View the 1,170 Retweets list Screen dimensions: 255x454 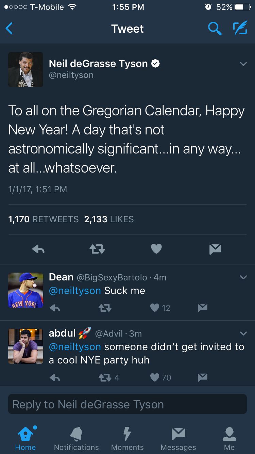[x=43, y=219]
